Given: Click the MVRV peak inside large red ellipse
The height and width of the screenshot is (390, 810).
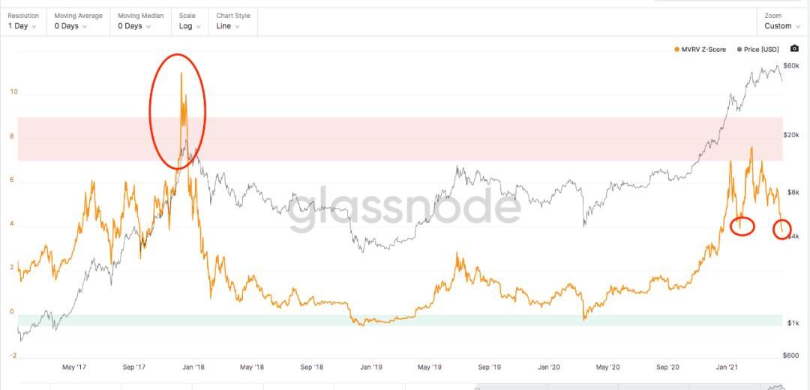Looking at the screenshot, I should [181, 73].
